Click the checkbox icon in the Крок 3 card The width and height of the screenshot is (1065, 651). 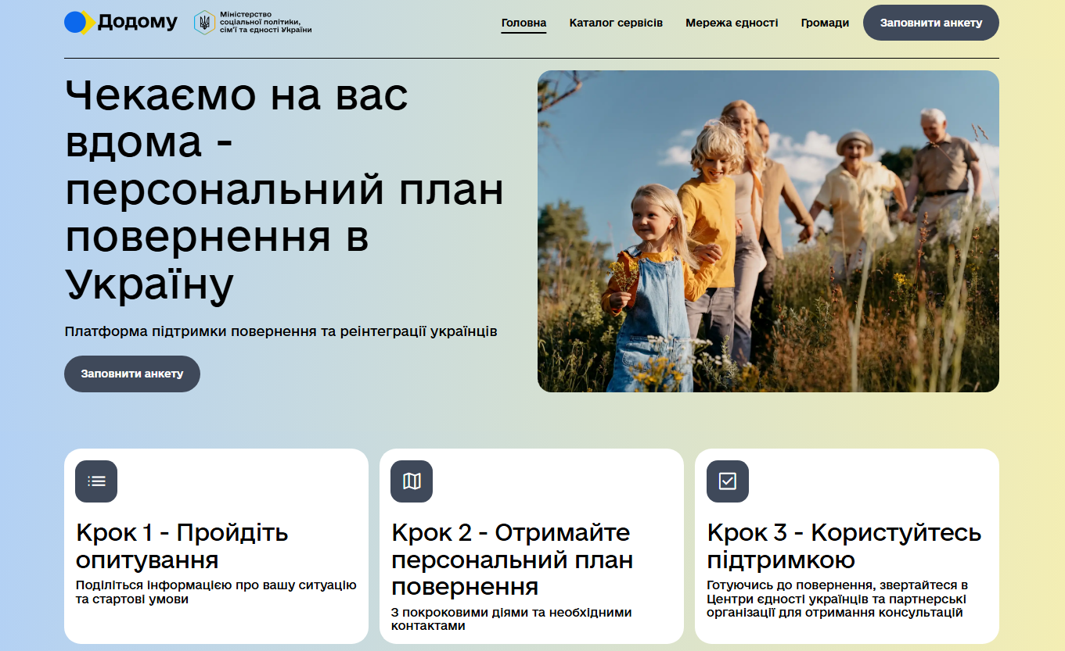(728, 481)
